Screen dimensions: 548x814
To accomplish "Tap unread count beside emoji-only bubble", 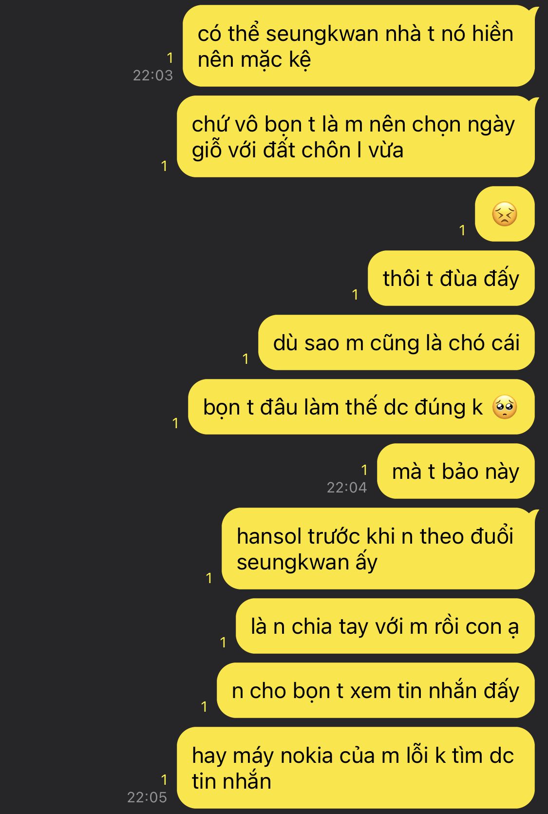I will [462, 230].
